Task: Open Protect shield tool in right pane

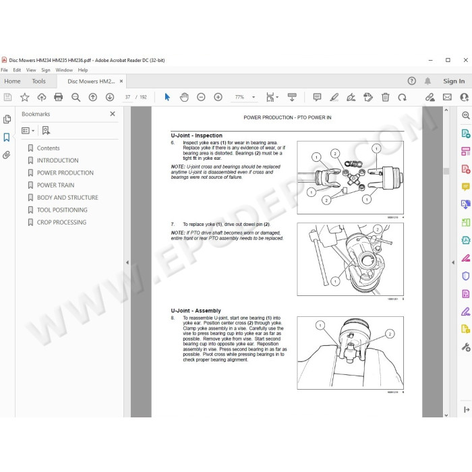Action: (466, 276)
